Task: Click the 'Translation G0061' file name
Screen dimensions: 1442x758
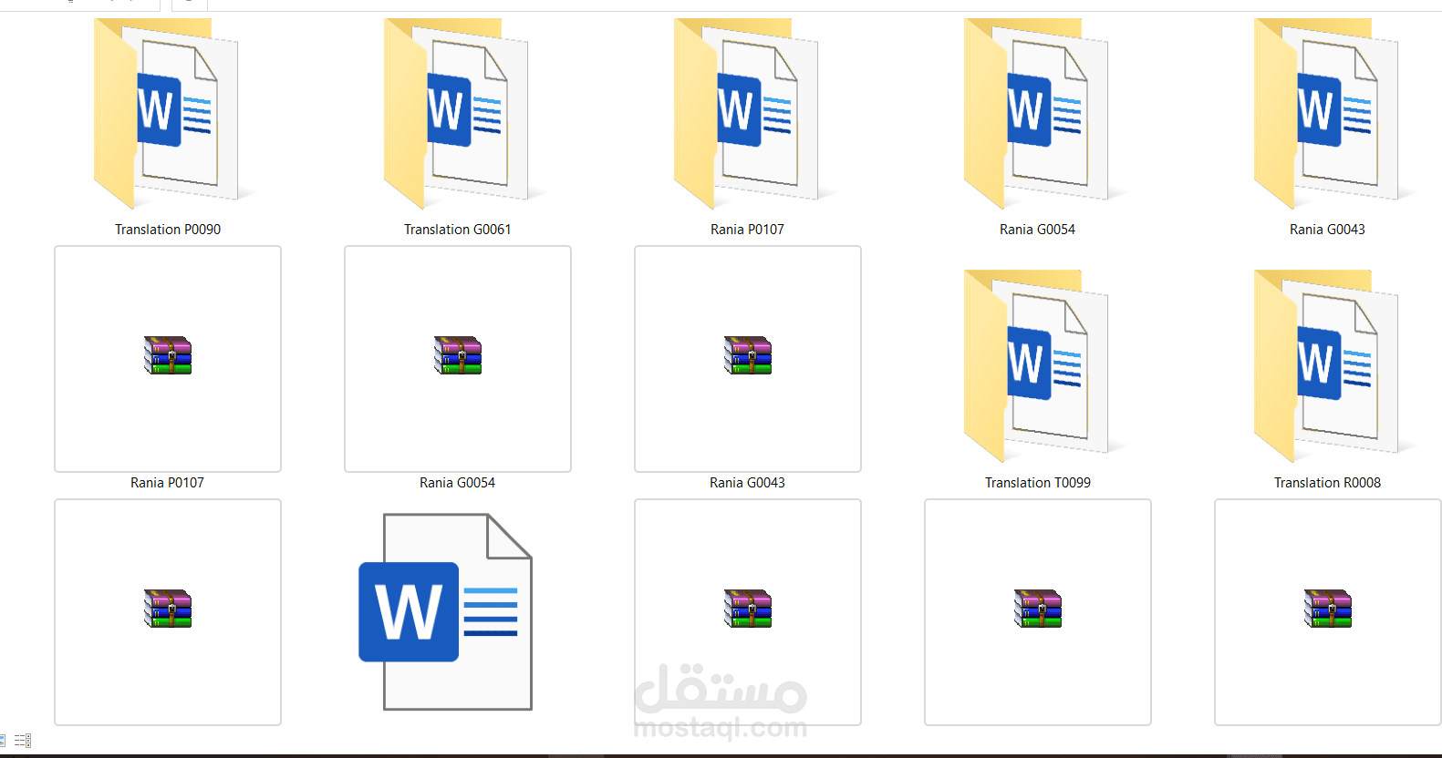Action: (x=458, y=230)
